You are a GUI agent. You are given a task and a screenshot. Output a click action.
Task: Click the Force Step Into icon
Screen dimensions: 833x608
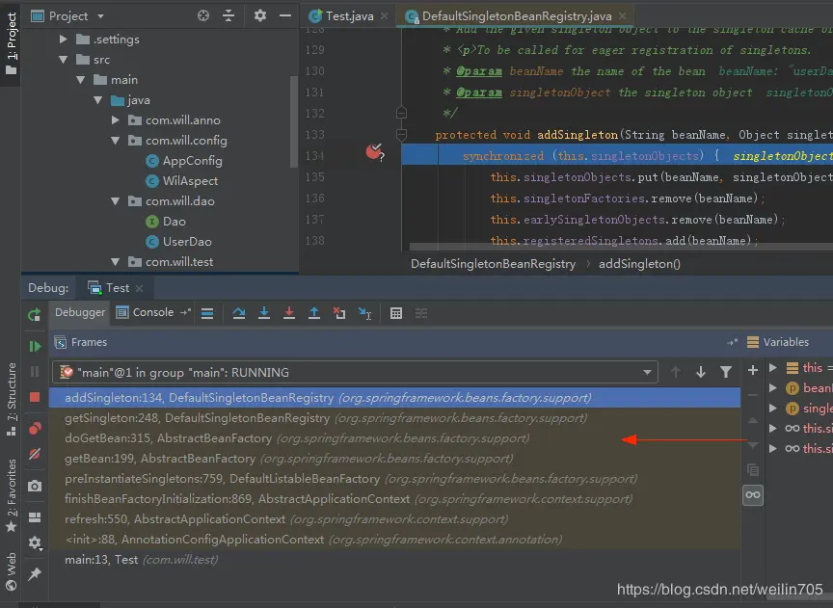tap(289, 313)
